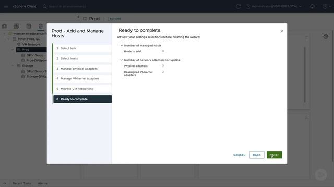Select VM Network in the tree

coord(31,44)
